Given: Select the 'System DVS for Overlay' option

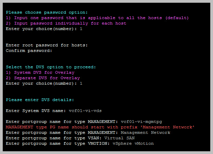Looking at the screenshot, I should 40,72.
